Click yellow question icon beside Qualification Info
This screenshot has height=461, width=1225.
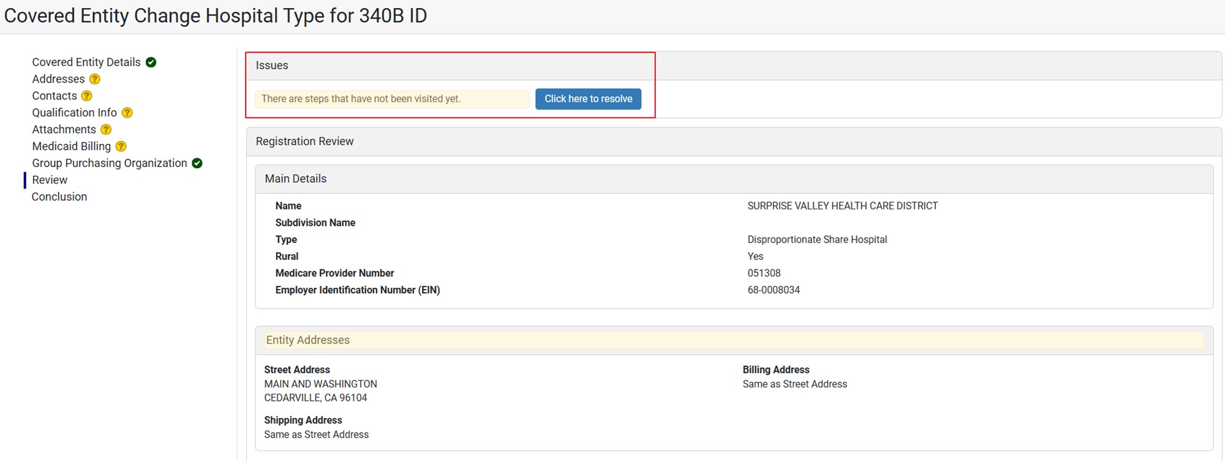coord(127,113)
